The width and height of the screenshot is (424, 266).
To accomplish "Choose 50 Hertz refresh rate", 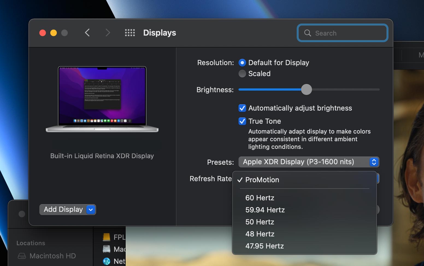I will pos(305,222).
